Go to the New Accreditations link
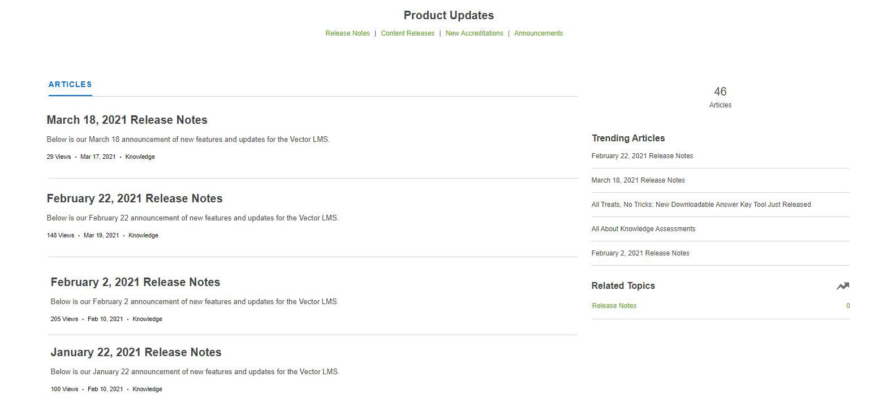Image resolution: width=891 pixels, height=407 pixels. pos(474,33)
